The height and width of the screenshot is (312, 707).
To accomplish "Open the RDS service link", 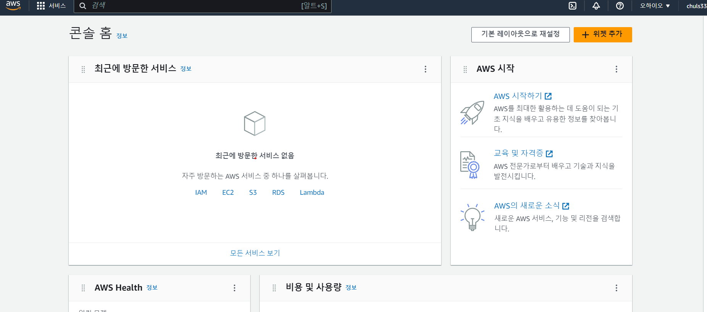I will [x=278, y=192].
